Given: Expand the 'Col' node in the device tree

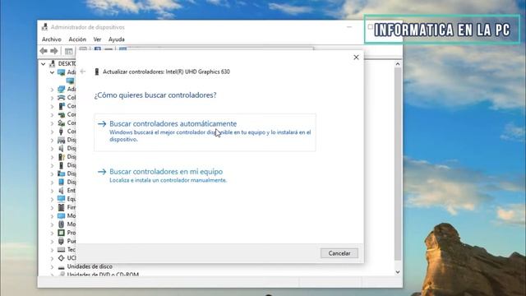Looking at the screenshot, I should click(x=52, y=98).
